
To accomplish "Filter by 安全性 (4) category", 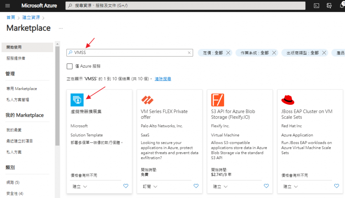I will pos(15,193).
